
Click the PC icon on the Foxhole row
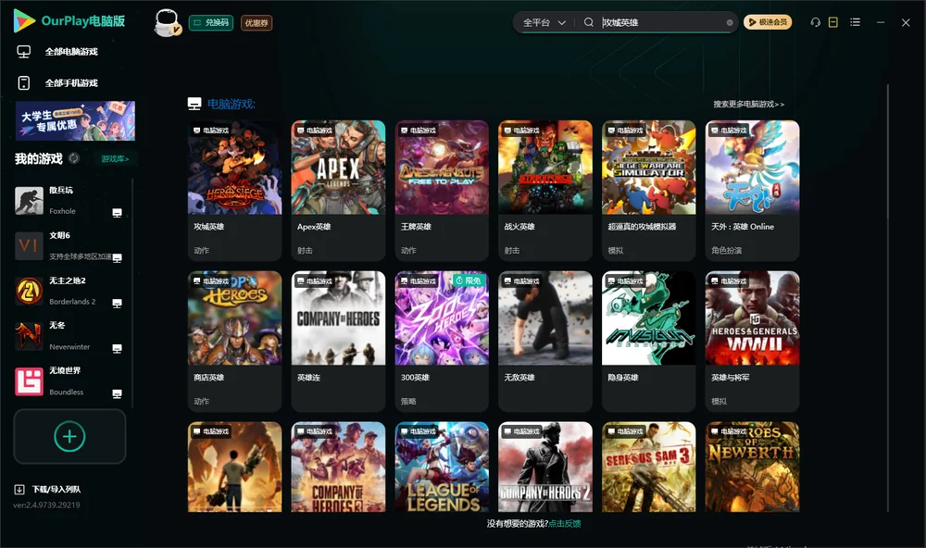pos(117,213)
